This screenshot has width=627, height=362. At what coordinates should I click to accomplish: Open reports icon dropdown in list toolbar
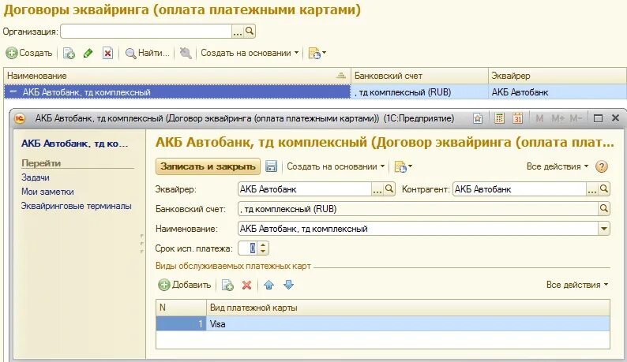[x=317, y=53]
